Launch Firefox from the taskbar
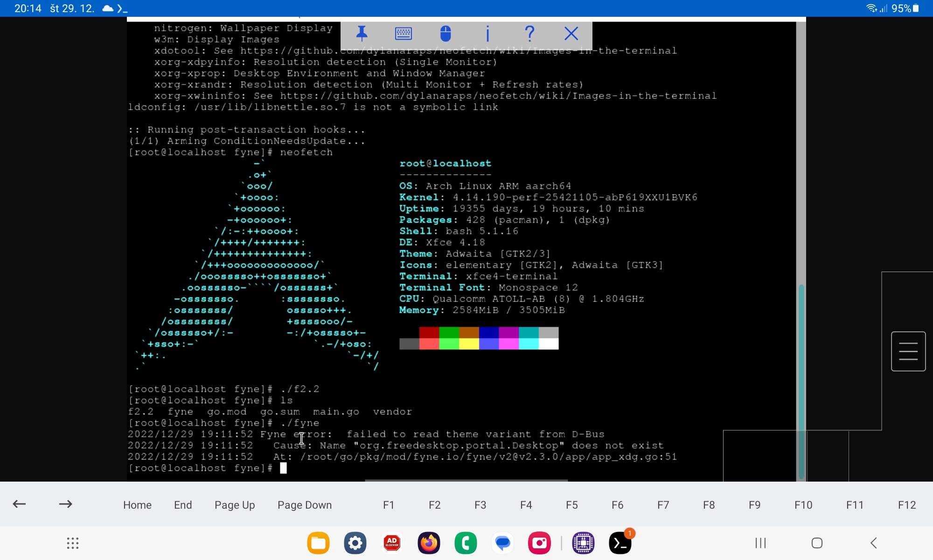The image size is (933, 560). click(x=429, y=543)
